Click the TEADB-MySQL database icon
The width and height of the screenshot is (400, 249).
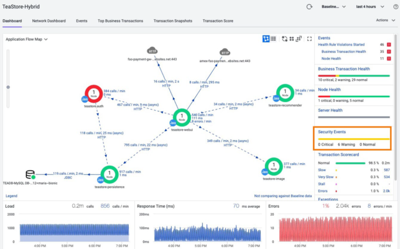pos(30,174)
